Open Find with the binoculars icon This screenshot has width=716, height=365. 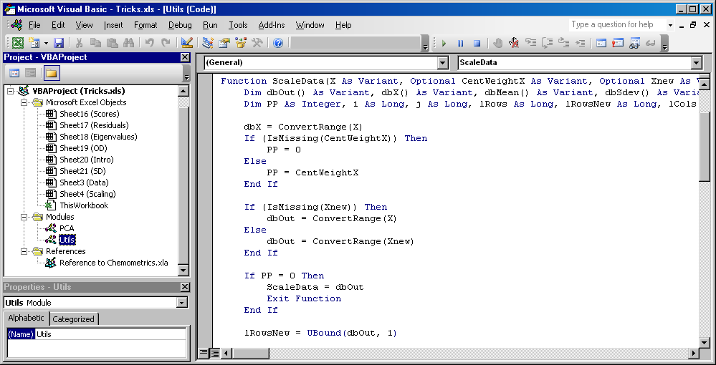[x=128, y=43]
